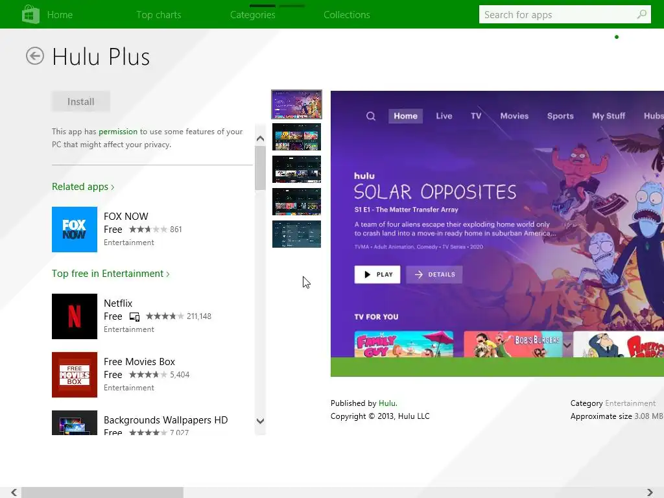Open the Netflix app icon
The width and height of the screenshot is (664, 498).
[x=75, y=316]
